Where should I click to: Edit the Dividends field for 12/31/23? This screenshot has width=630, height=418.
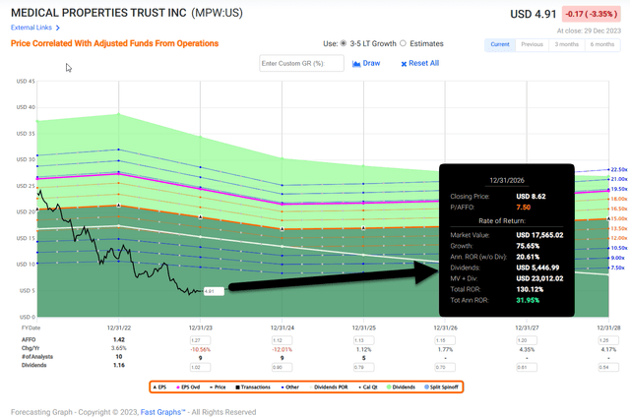200,367
